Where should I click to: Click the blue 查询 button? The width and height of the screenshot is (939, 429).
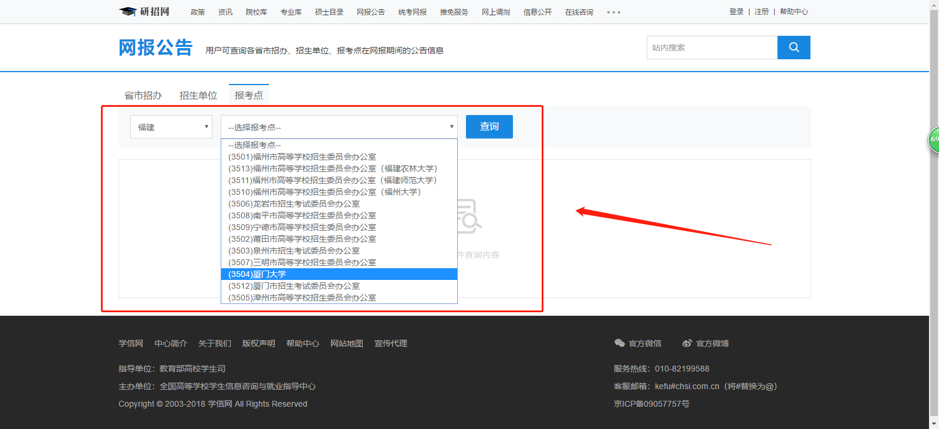[x=489, y=127]
